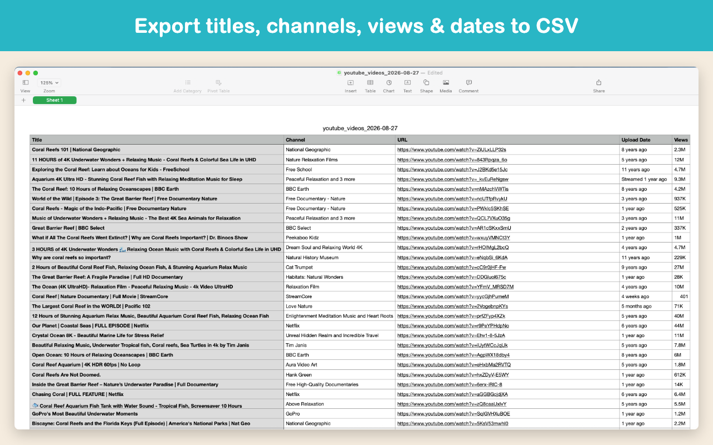The height and width of the screenshot is (445, 713).
Task: Select the 'Why are coral reefs so important?' title cell
Action: click(157, 258)
